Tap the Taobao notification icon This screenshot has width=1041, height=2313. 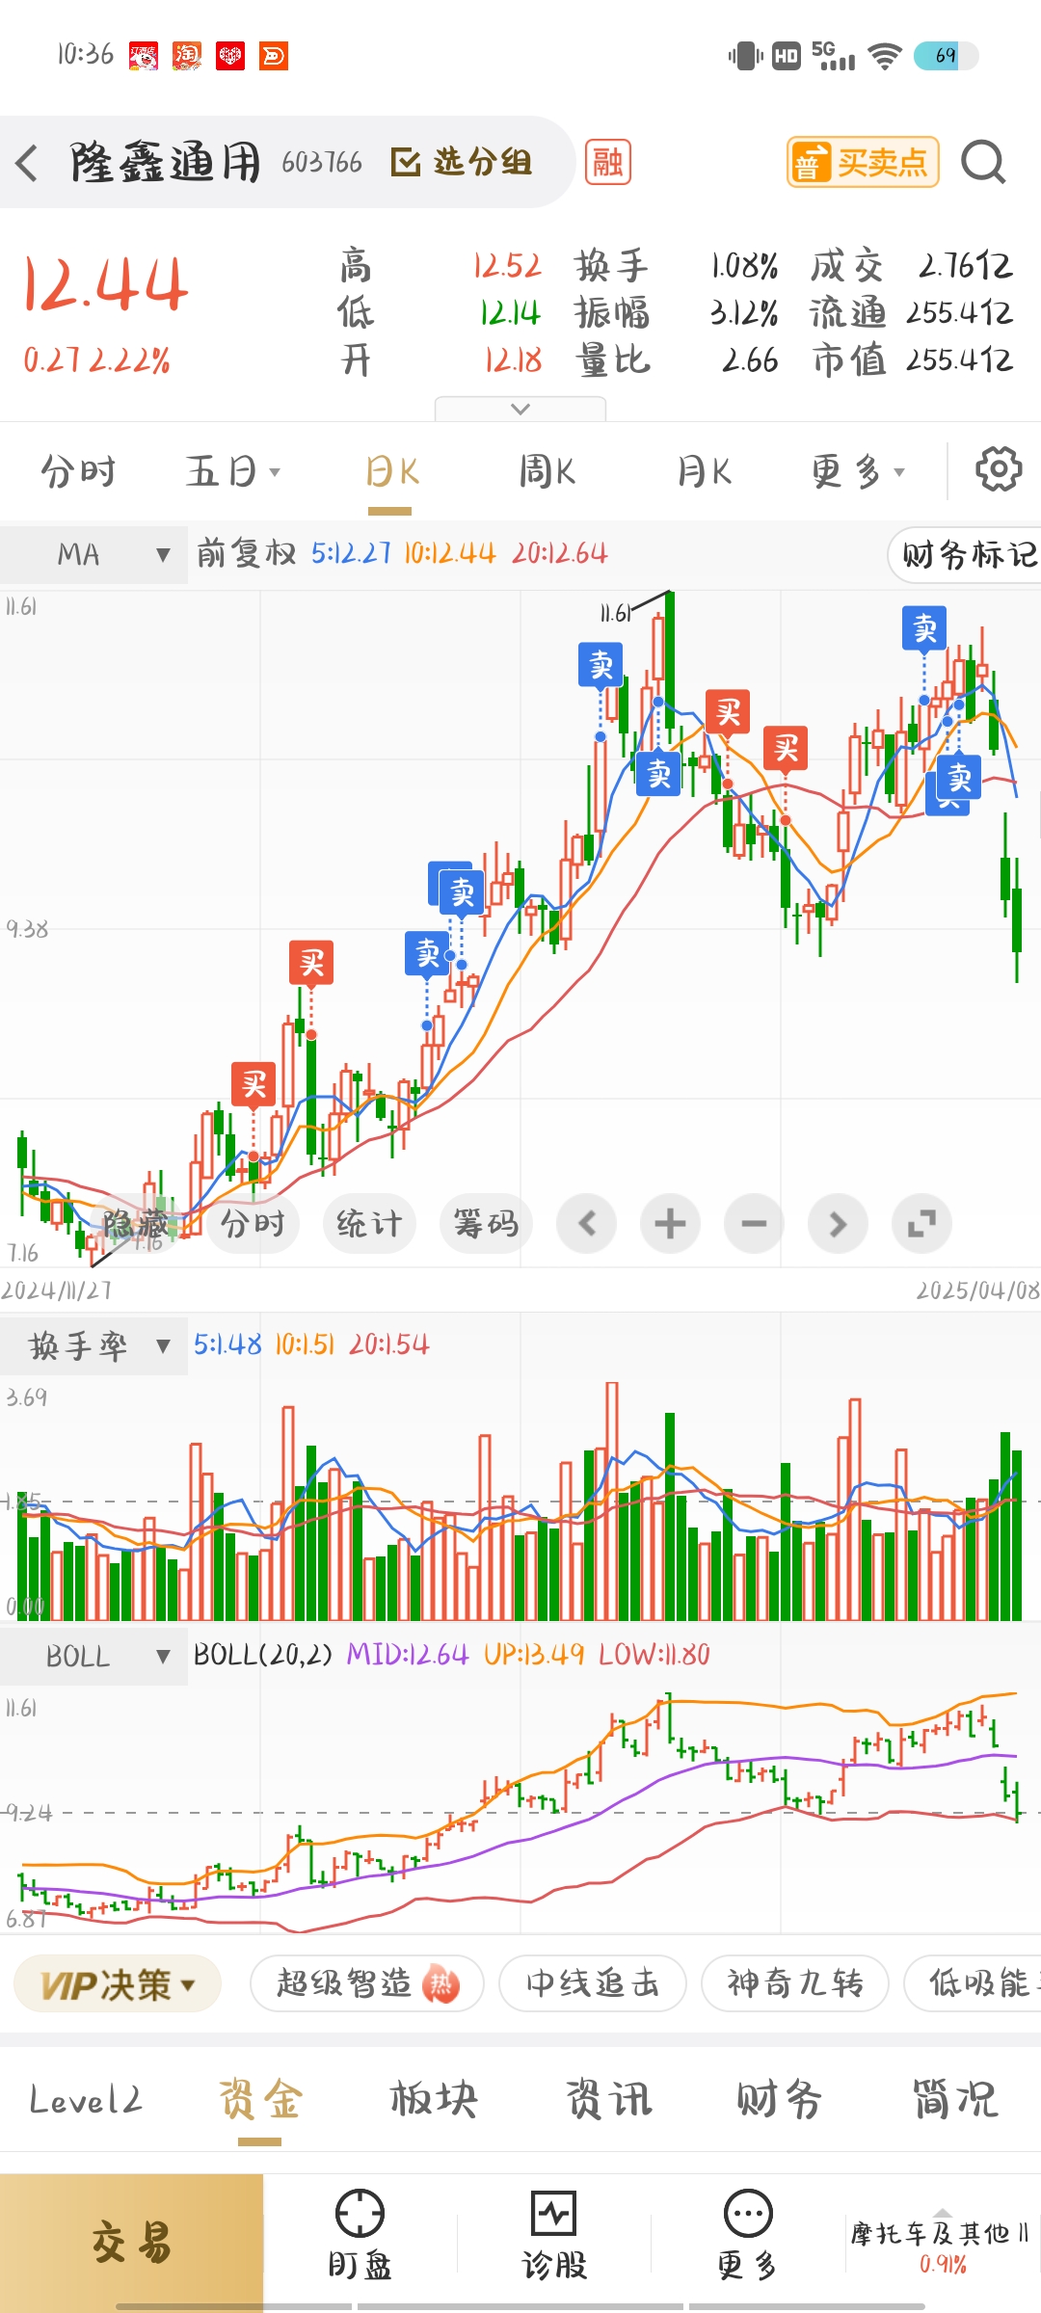pos(187,56)
